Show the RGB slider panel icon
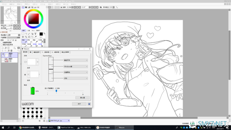231x130 pixels. tap(26, 7)
